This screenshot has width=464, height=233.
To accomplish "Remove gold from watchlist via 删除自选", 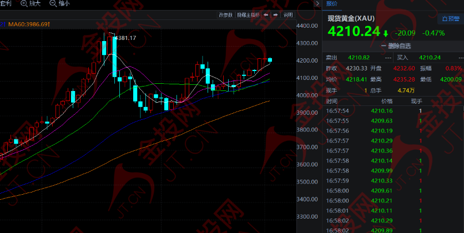I will 396,46.
